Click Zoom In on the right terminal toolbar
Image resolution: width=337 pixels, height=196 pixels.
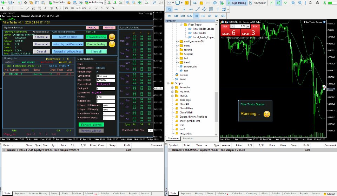pos(293,3)
